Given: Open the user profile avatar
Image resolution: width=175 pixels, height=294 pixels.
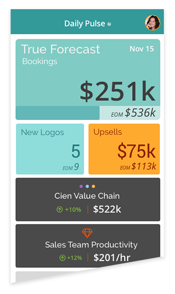Looking at the screenshot, I should (152, 23).
